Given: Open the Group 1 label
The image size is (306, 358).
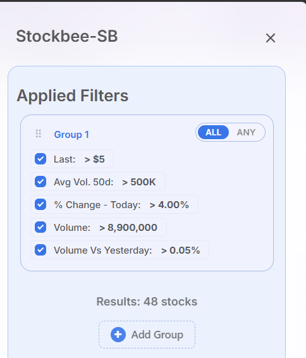Looking at the screenshot, I should point(71,135).
